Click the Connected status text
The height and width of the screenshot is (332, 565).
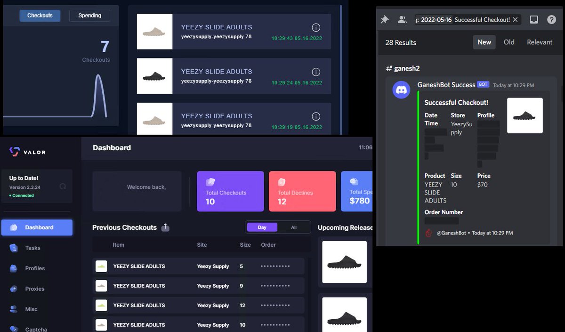click(x=22, y=195)
